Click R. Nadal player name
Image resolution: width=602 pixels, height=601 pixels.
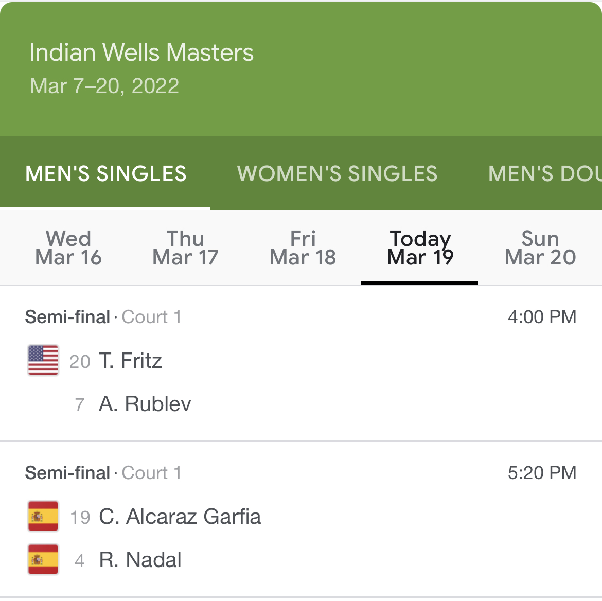click(x=140, y=560)
